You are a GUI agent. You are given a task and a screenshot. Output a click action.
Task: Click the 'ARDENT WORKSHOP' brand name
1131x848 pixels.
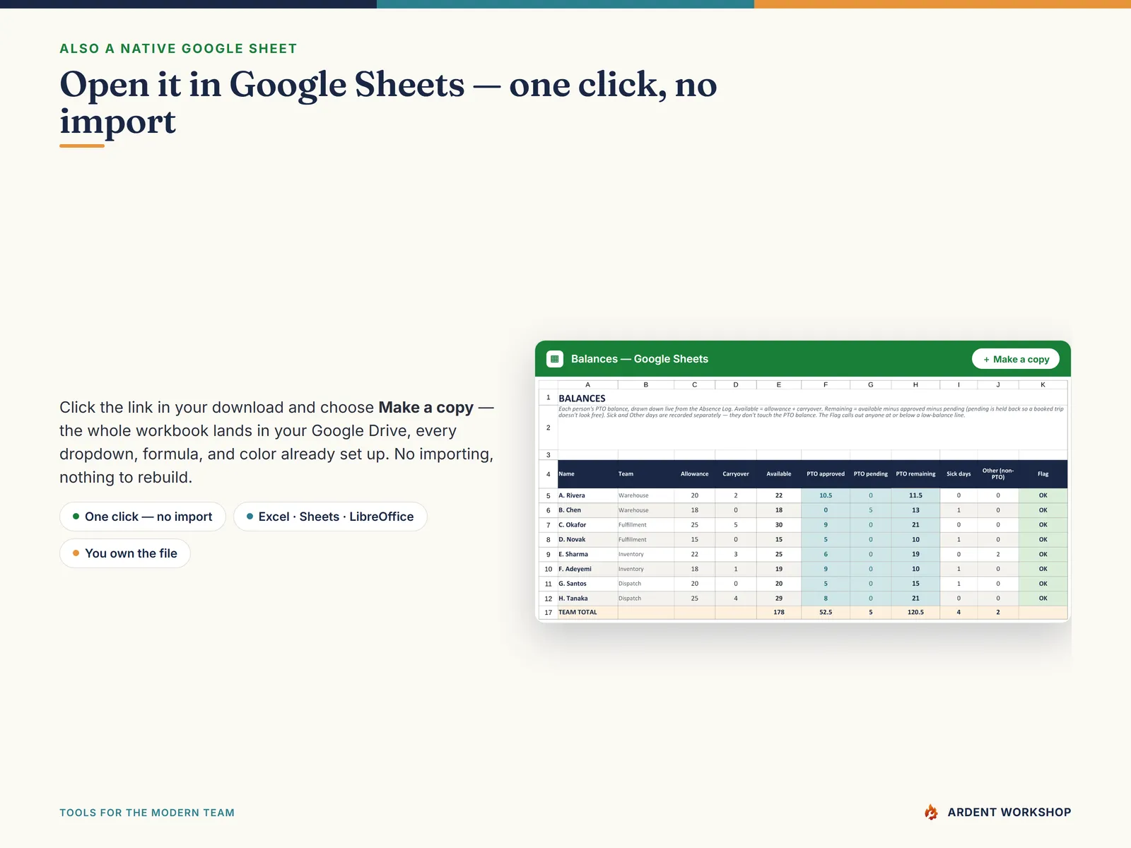click(x=1009, y=813)
